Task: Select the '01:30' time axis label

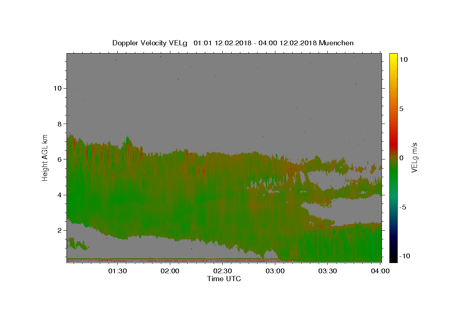Action: pyautogui.click(x=117, y=271)
